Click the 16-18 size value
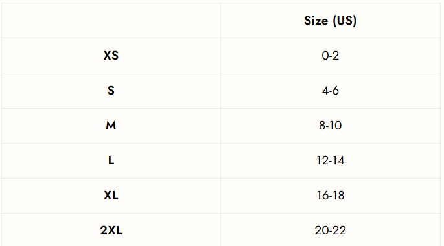This screenshot has width=444, height=246. pyautogui.click(x=330, y=196)
